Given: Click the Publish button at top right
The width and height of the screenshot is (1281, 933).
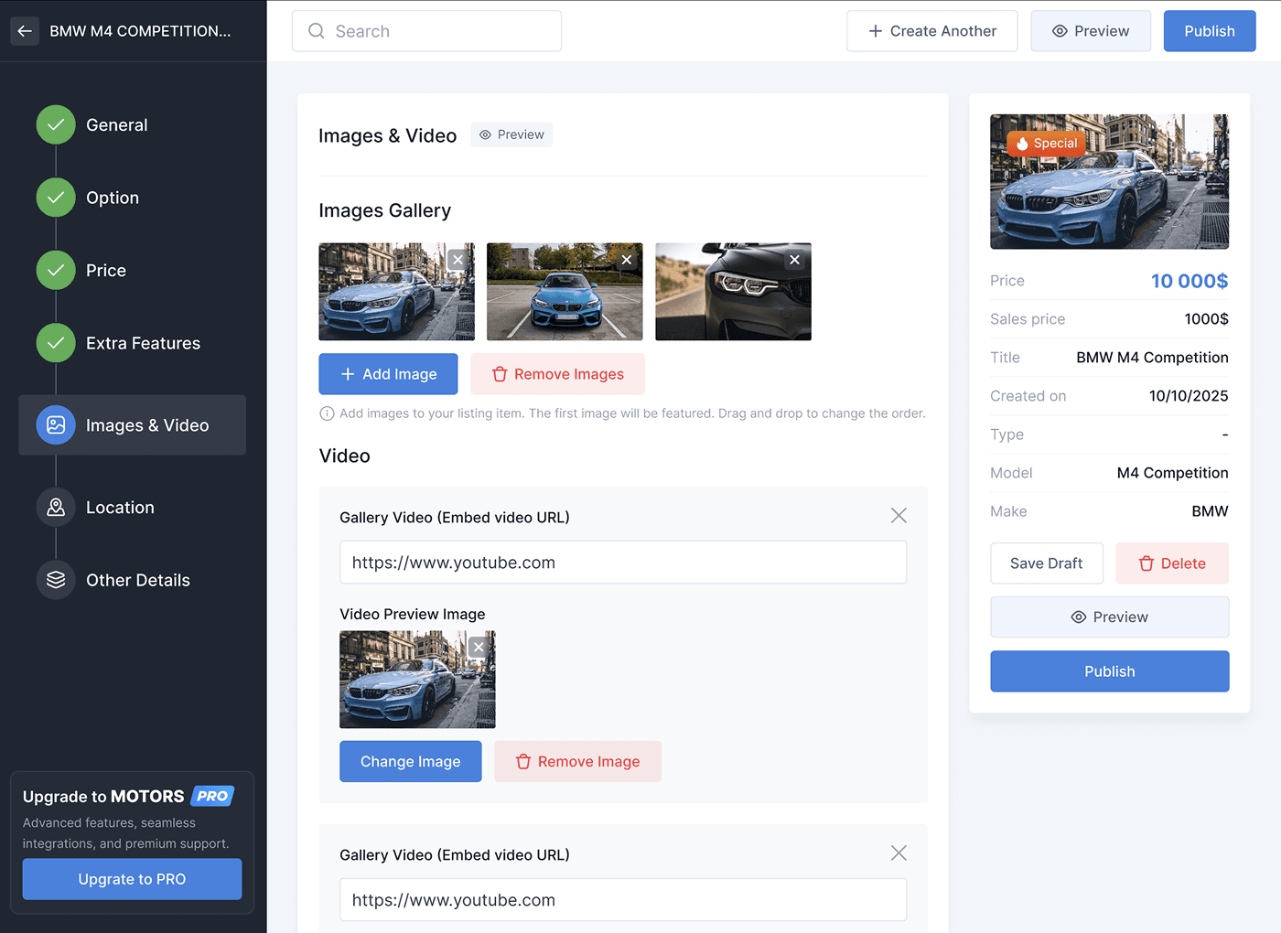Looking at the screenshot, I should [x=1209, y=30].
